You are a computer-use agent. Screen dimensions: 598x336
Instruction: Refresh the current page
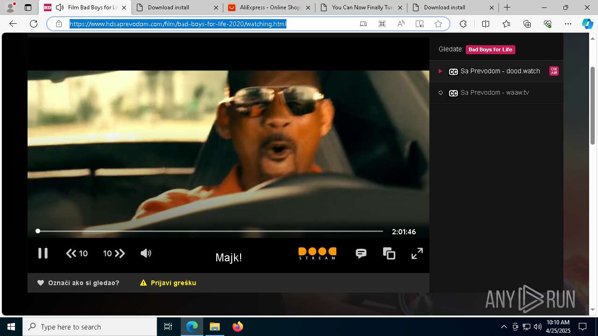tap(34, 24)
